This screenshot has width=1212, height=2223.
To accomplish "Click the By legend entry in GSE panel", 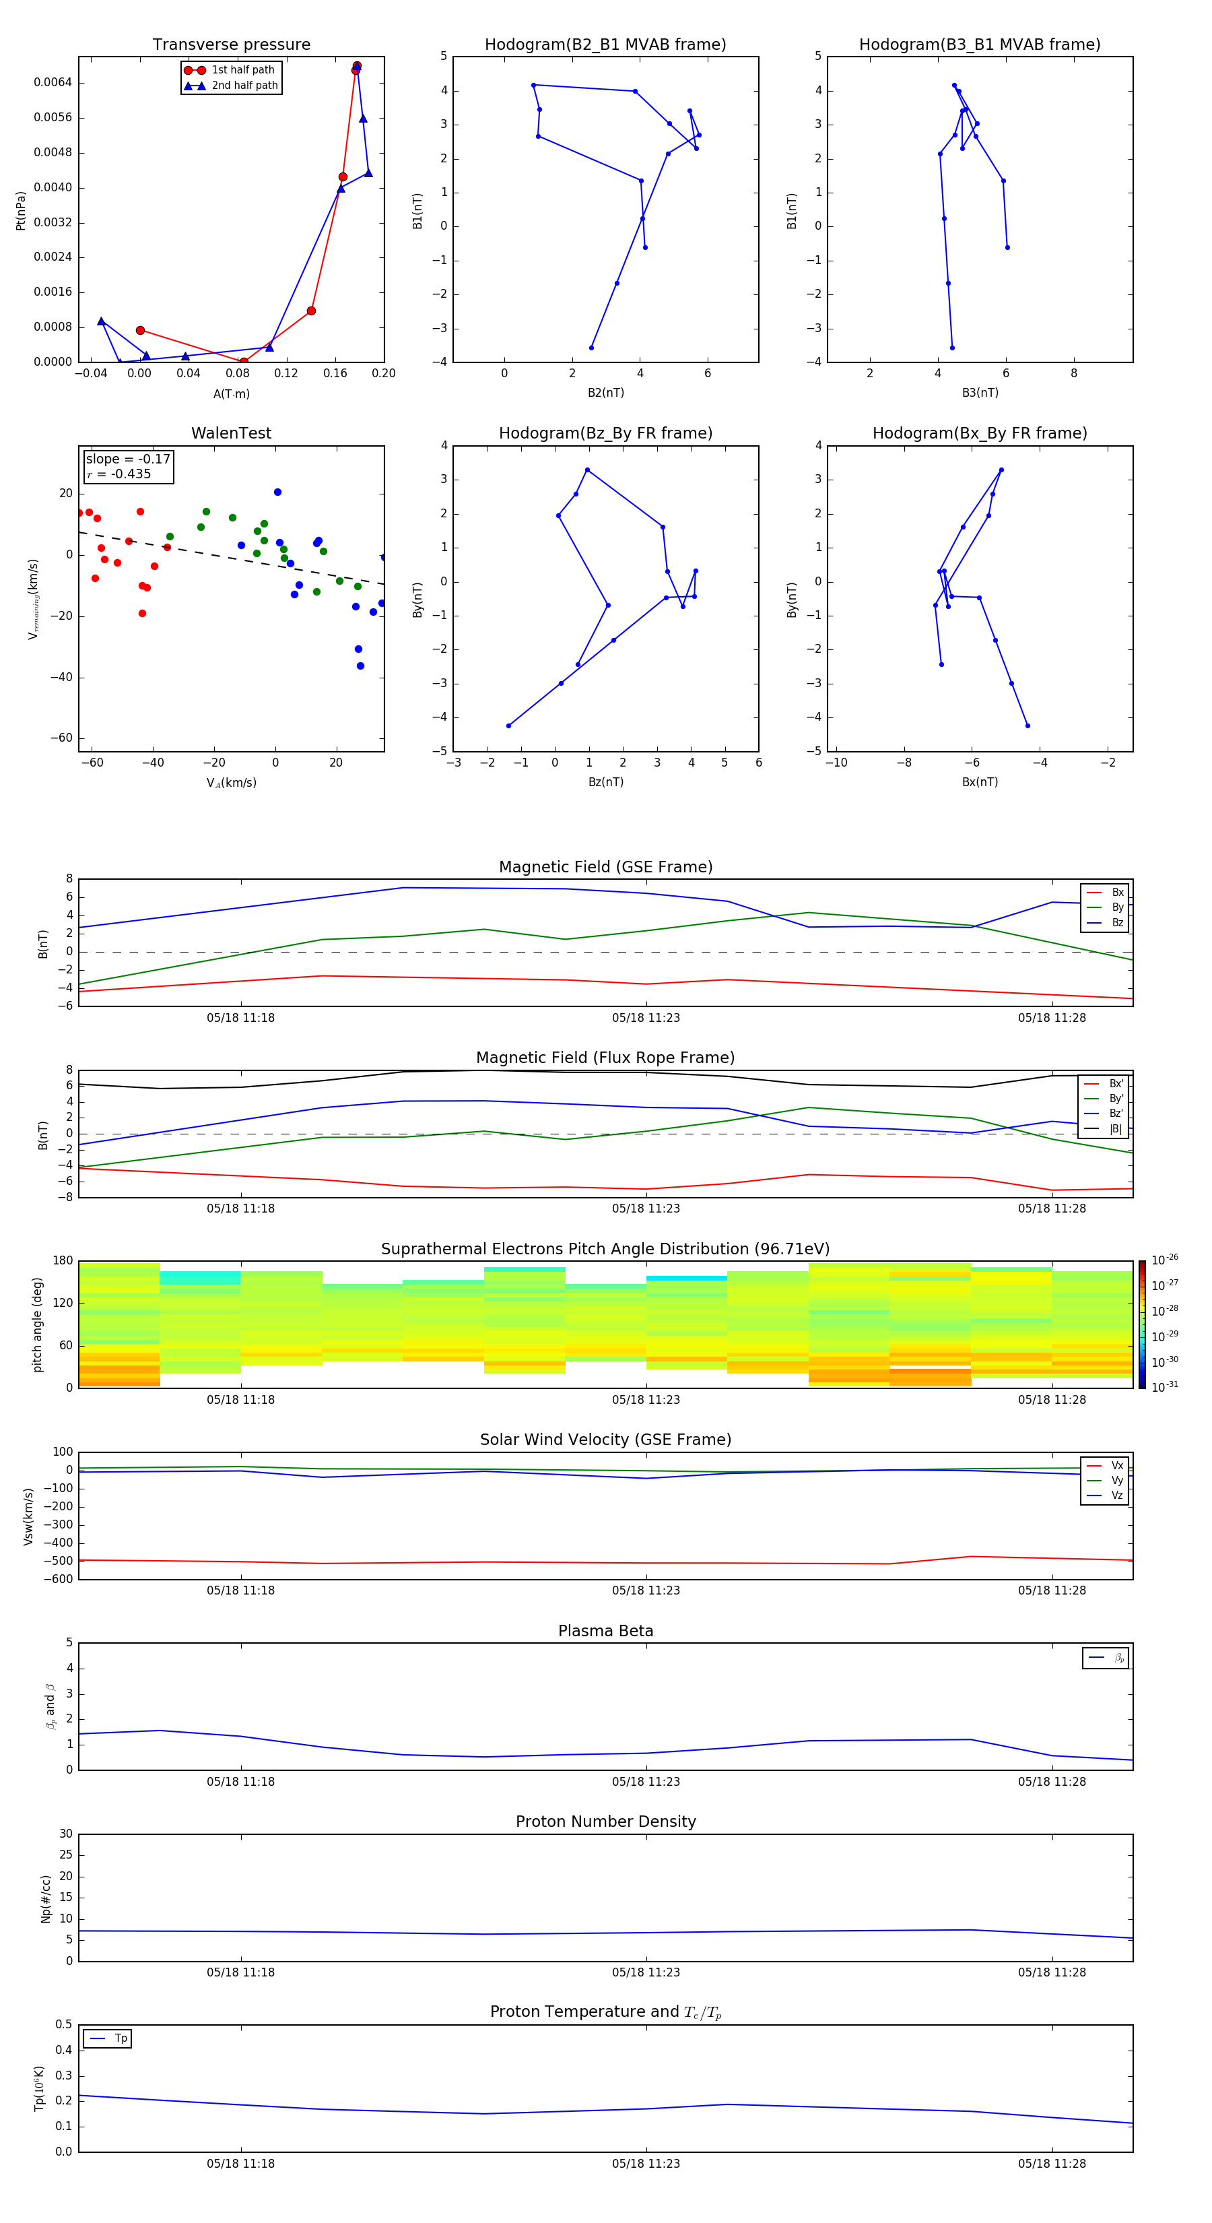I will (1105, 907).
